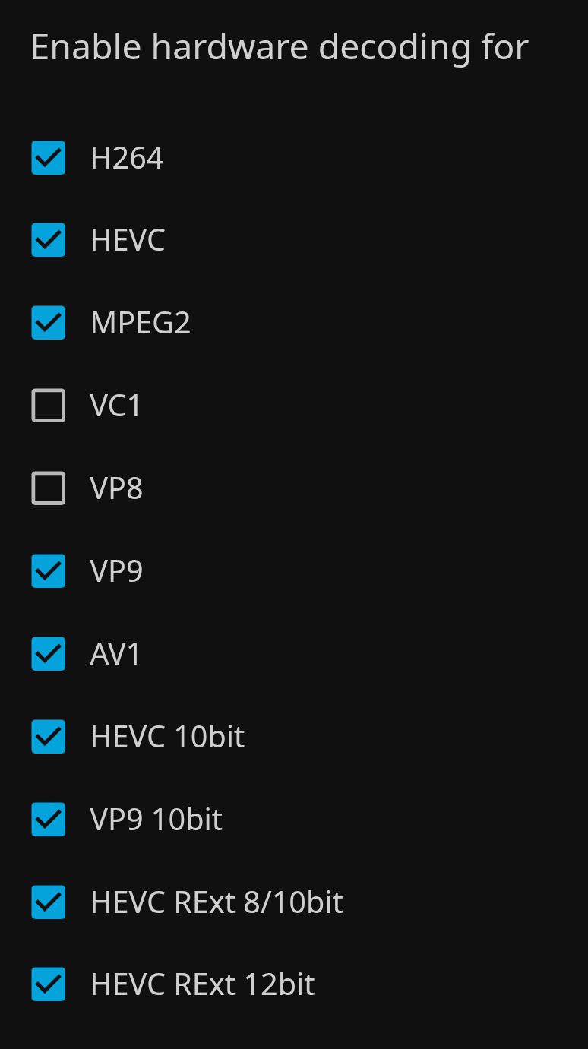
Task: Disable the VP9 10bit checkbox
Action: (x=49, y=820)
